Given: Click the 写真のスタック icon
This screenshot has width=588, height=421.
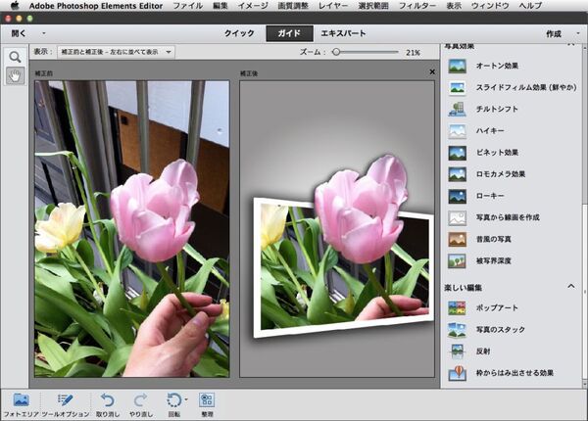Looking at the screenshot, I should (x=457, y=330).
